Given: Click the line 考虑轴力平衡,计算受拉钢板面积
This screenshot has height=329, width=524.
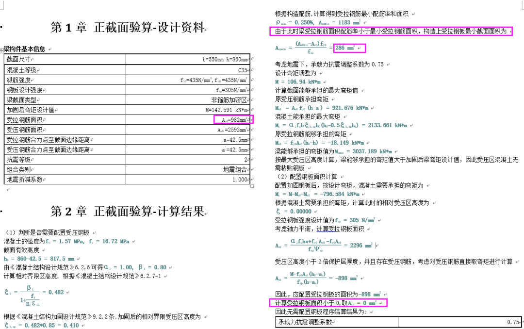Looking at the screenshot, I should (319, 229).
